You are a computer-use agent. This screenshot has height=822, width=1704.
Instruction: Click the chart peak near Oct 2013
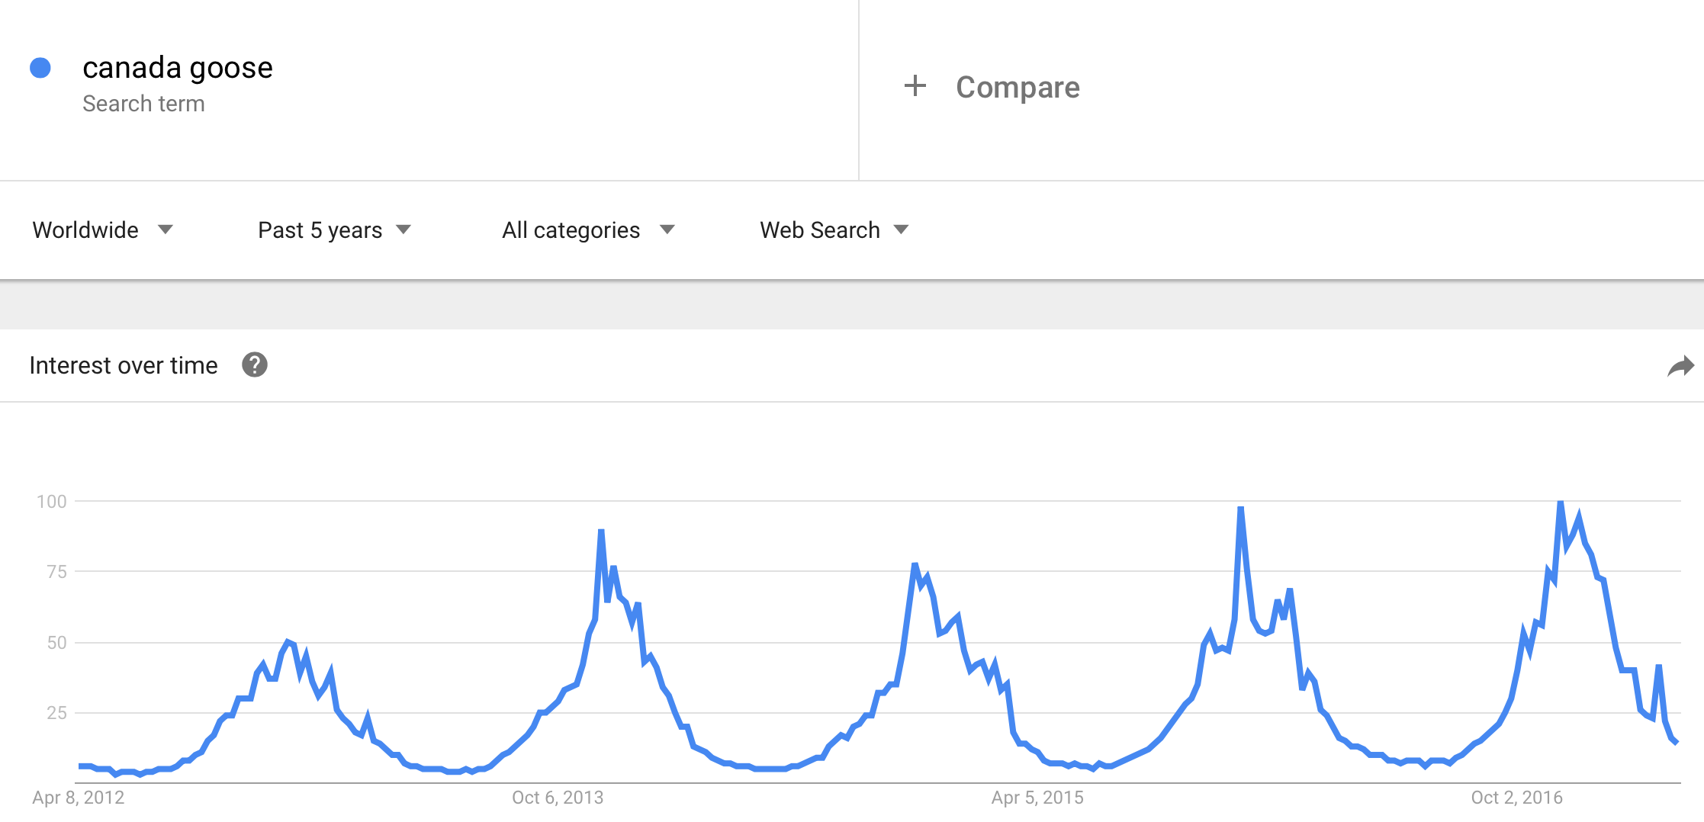[x=601, y=532]
